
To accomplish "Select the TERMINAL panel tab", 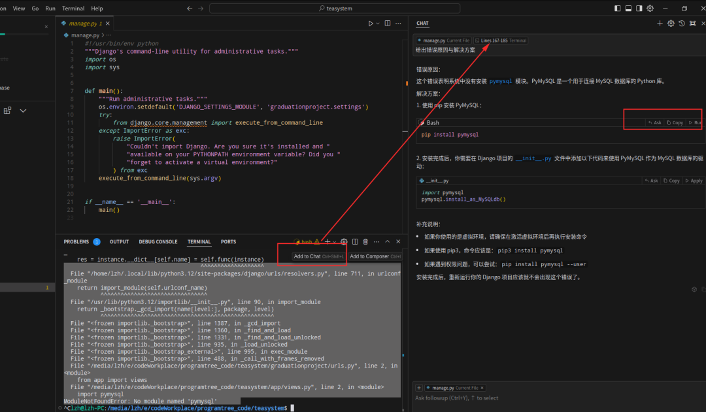I will pos(199,242).
